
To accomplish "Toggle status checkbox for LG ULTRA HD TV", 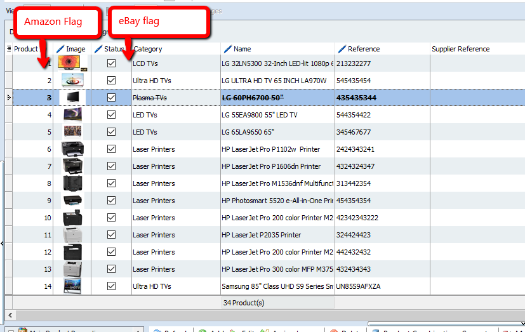I will 112,81.
